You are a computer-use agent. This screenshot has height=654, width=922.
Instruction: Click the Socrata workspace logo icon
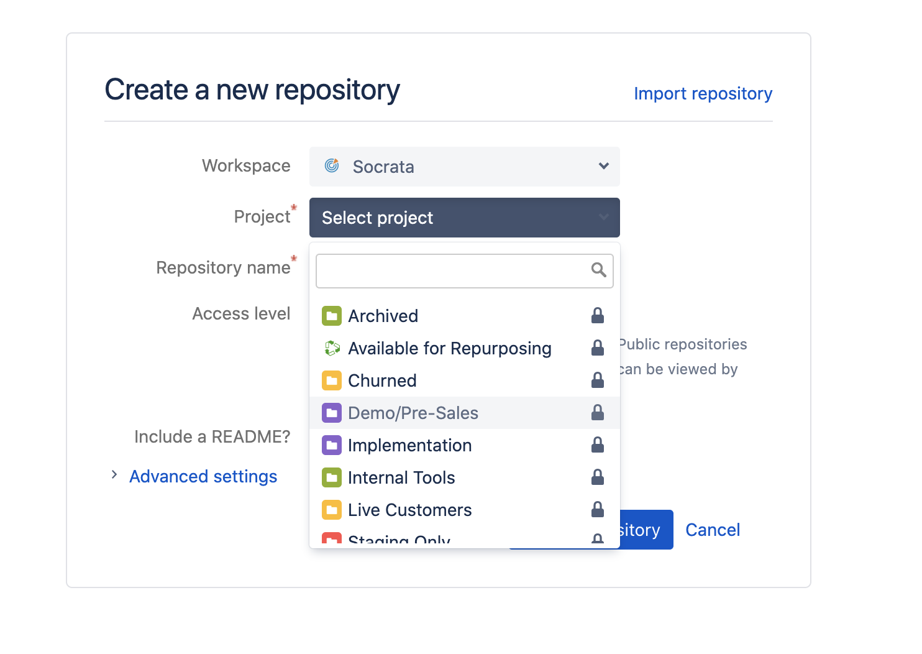pos(332,165)
